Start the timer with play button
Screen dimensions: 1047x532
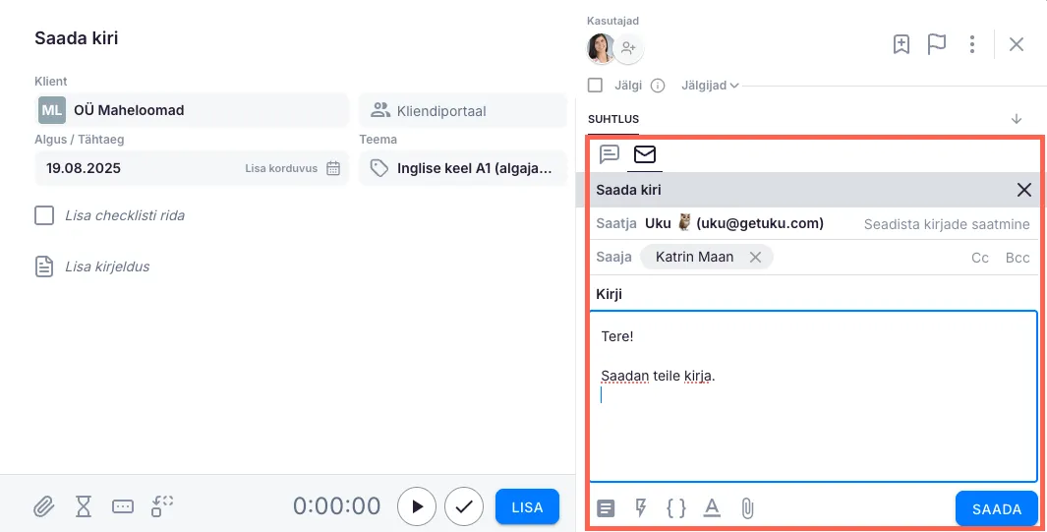tap(417, 506)
